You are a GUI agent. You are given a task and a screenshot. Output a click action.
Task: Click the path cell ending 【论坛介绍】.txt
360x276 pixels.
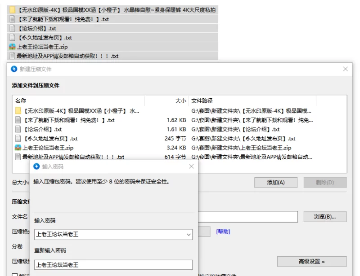(x=235, y=129)
